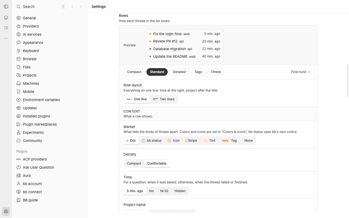Set marker to Stripe
Image resolution: width=349 pixels, height=218 pixels.
[x=191, y=141]
